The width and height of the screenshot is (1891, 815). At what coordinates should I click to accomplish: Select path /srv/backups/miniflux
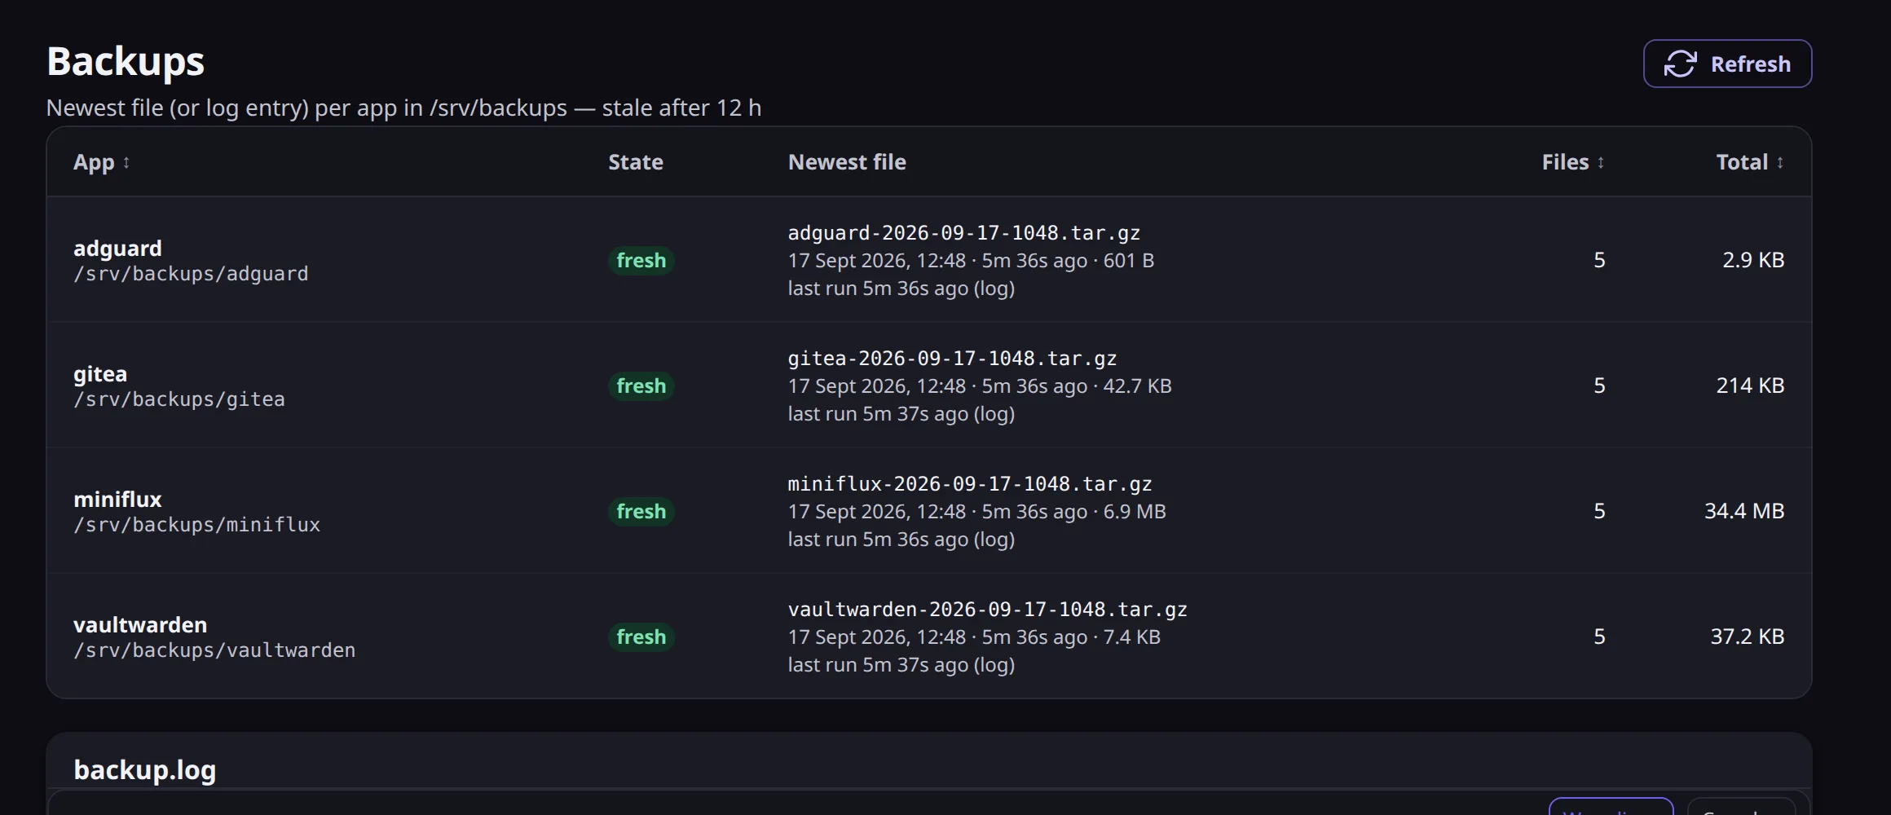[x=196, y=525]
